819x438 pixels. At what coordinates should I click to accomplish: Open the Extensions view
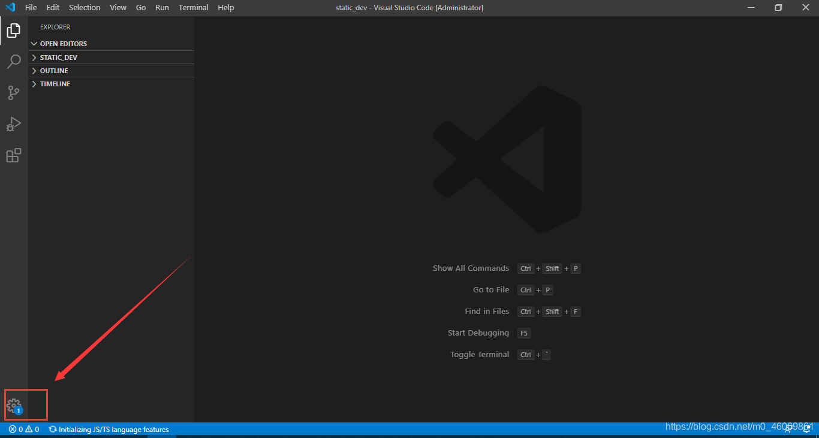click(x=14, y=155)
